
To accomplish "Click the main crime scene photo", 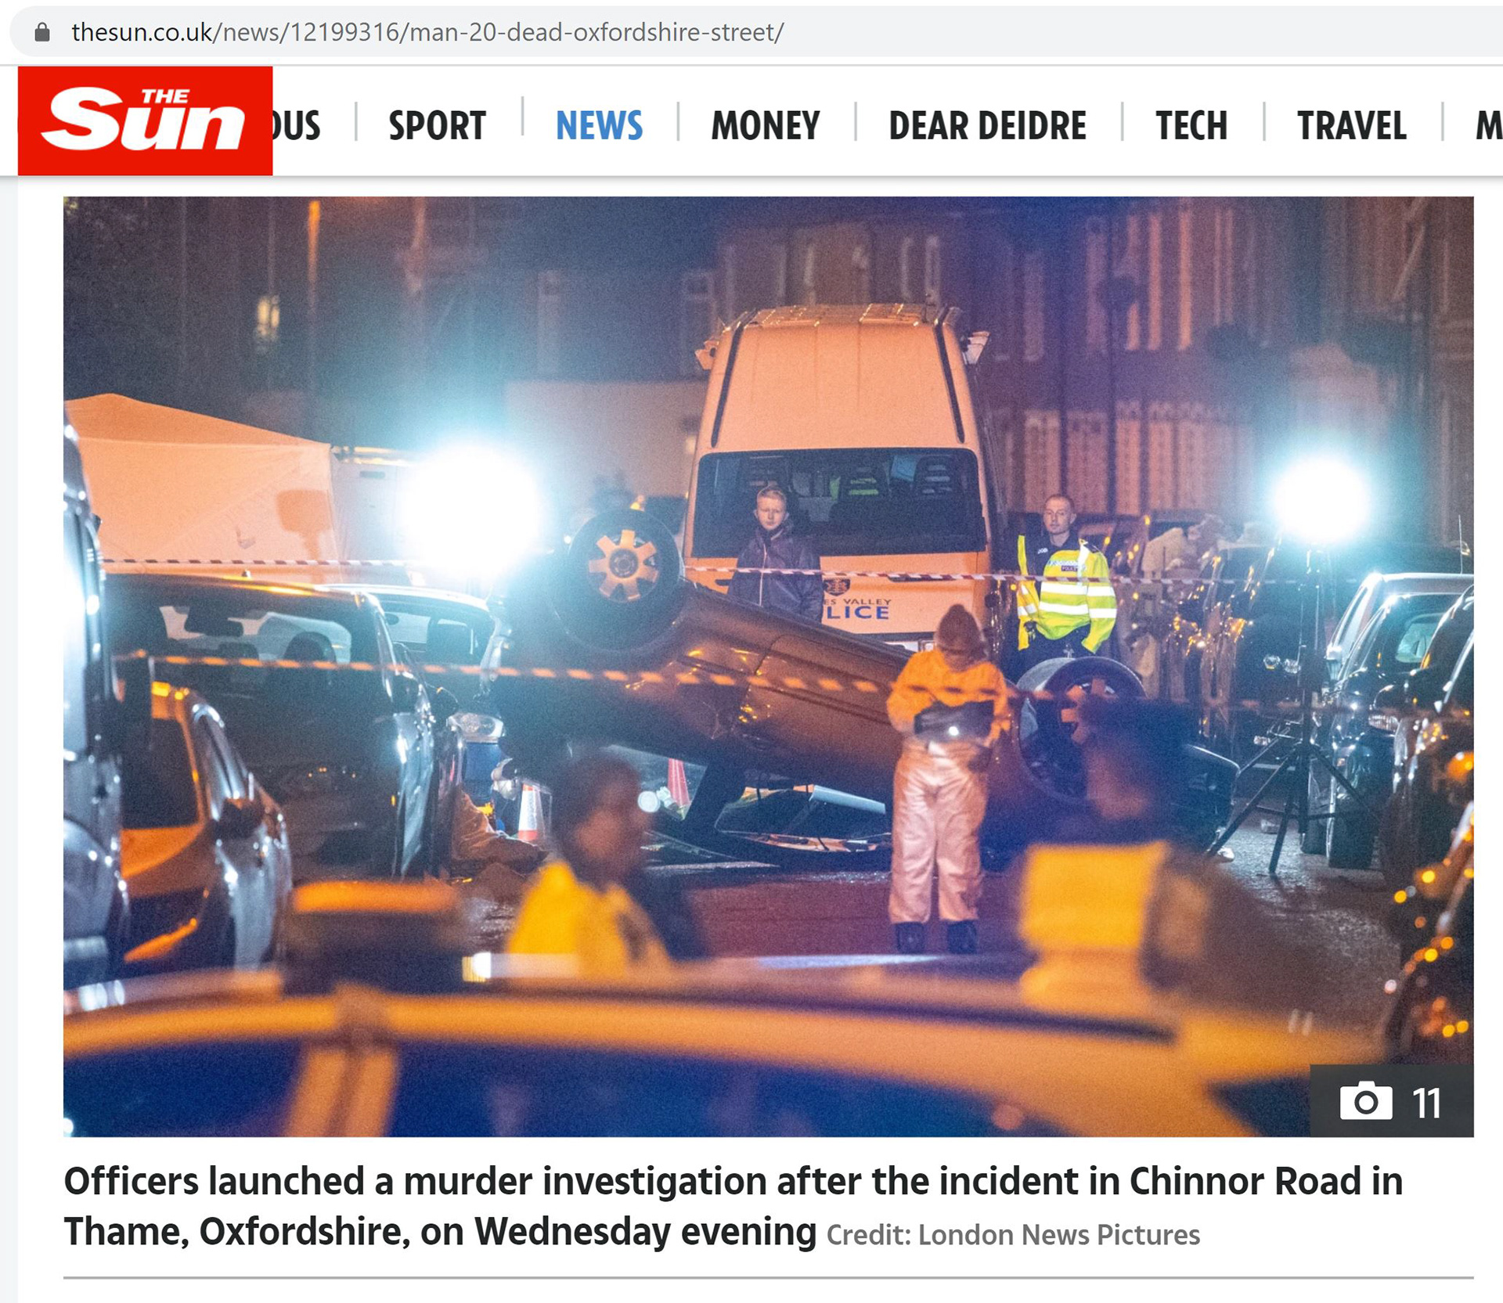I will click(768, 666).
